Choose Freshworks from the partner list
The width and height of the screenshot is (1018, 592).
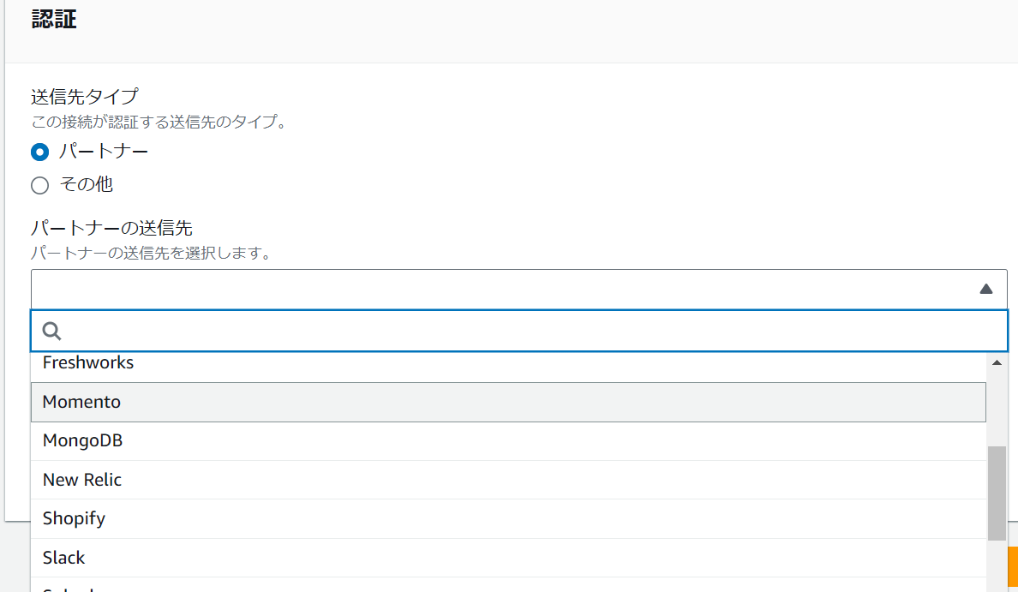coord(88,363)
